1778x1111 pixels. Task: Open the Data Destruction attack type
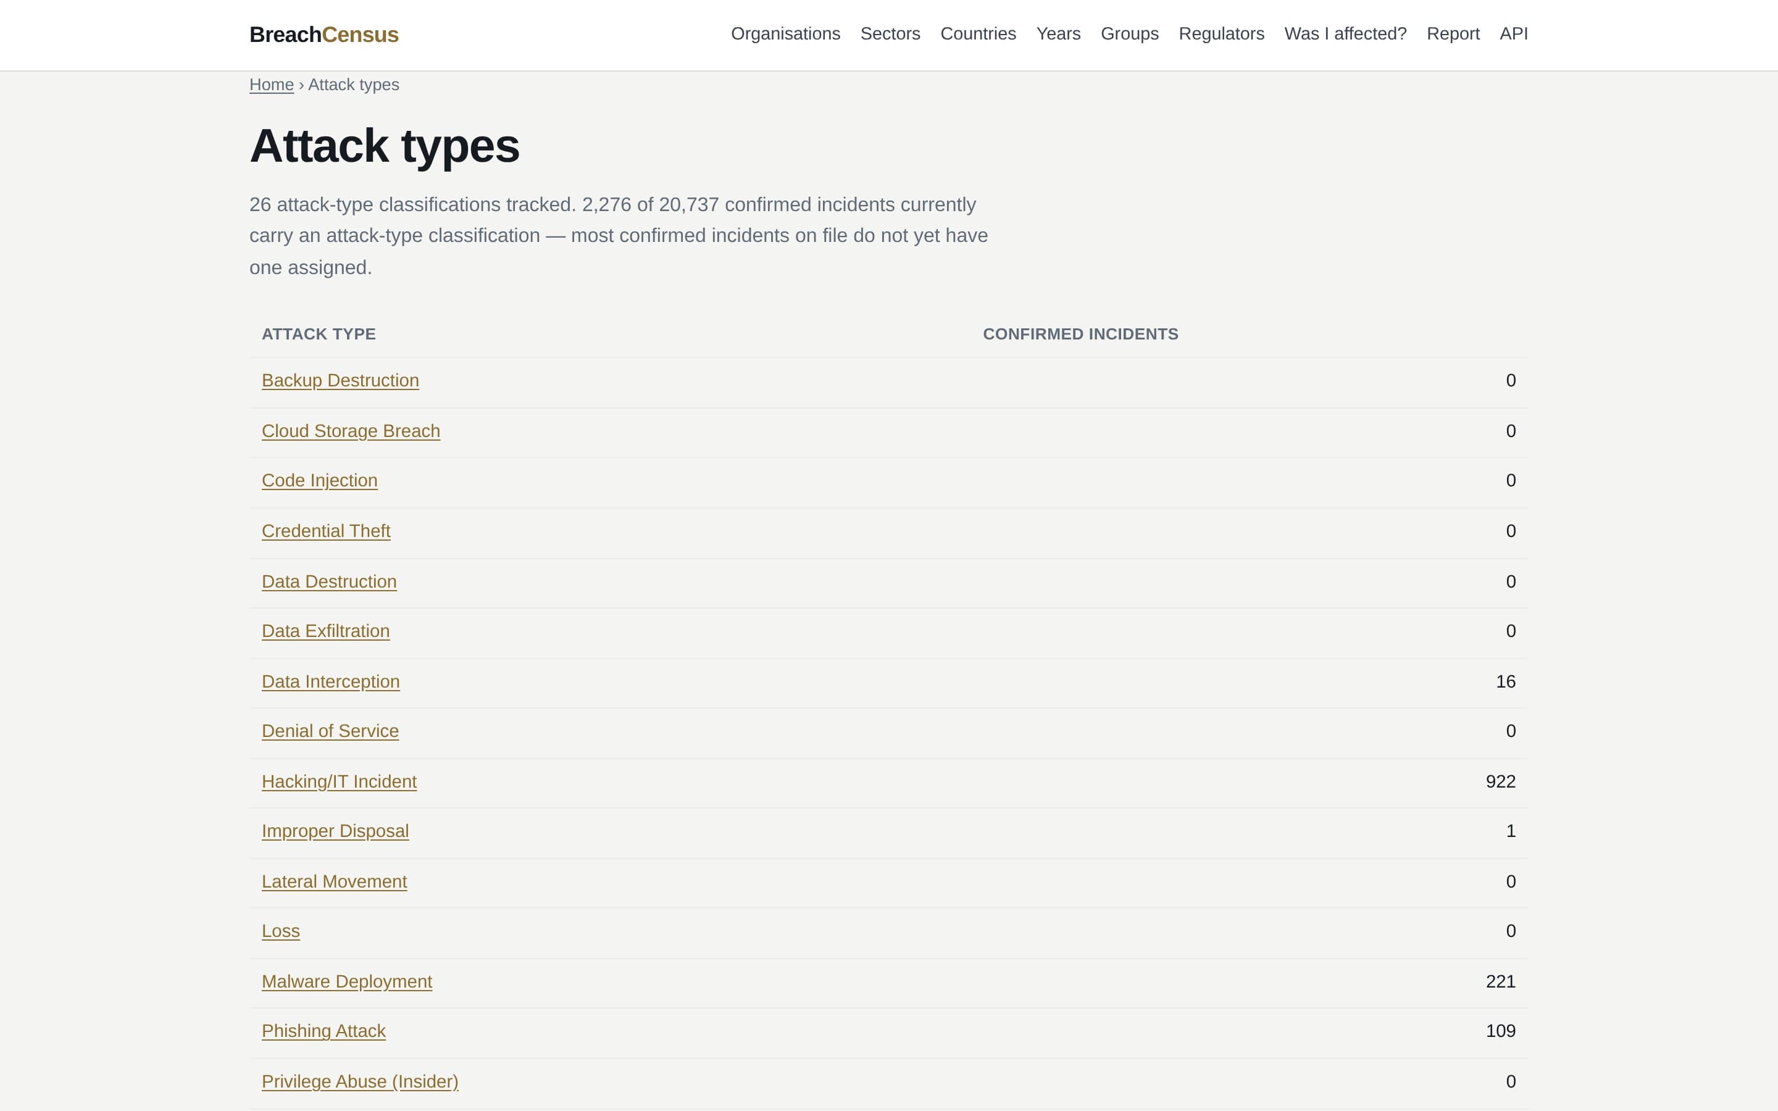point(328,582)
